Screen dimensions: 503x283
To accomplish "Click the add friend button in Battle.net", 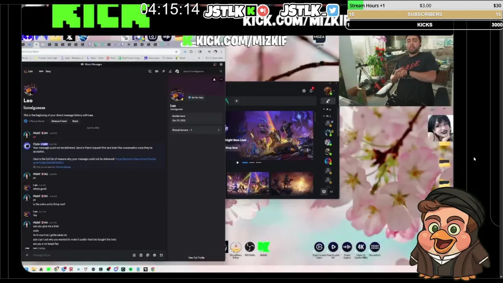I will click(328, 101).
